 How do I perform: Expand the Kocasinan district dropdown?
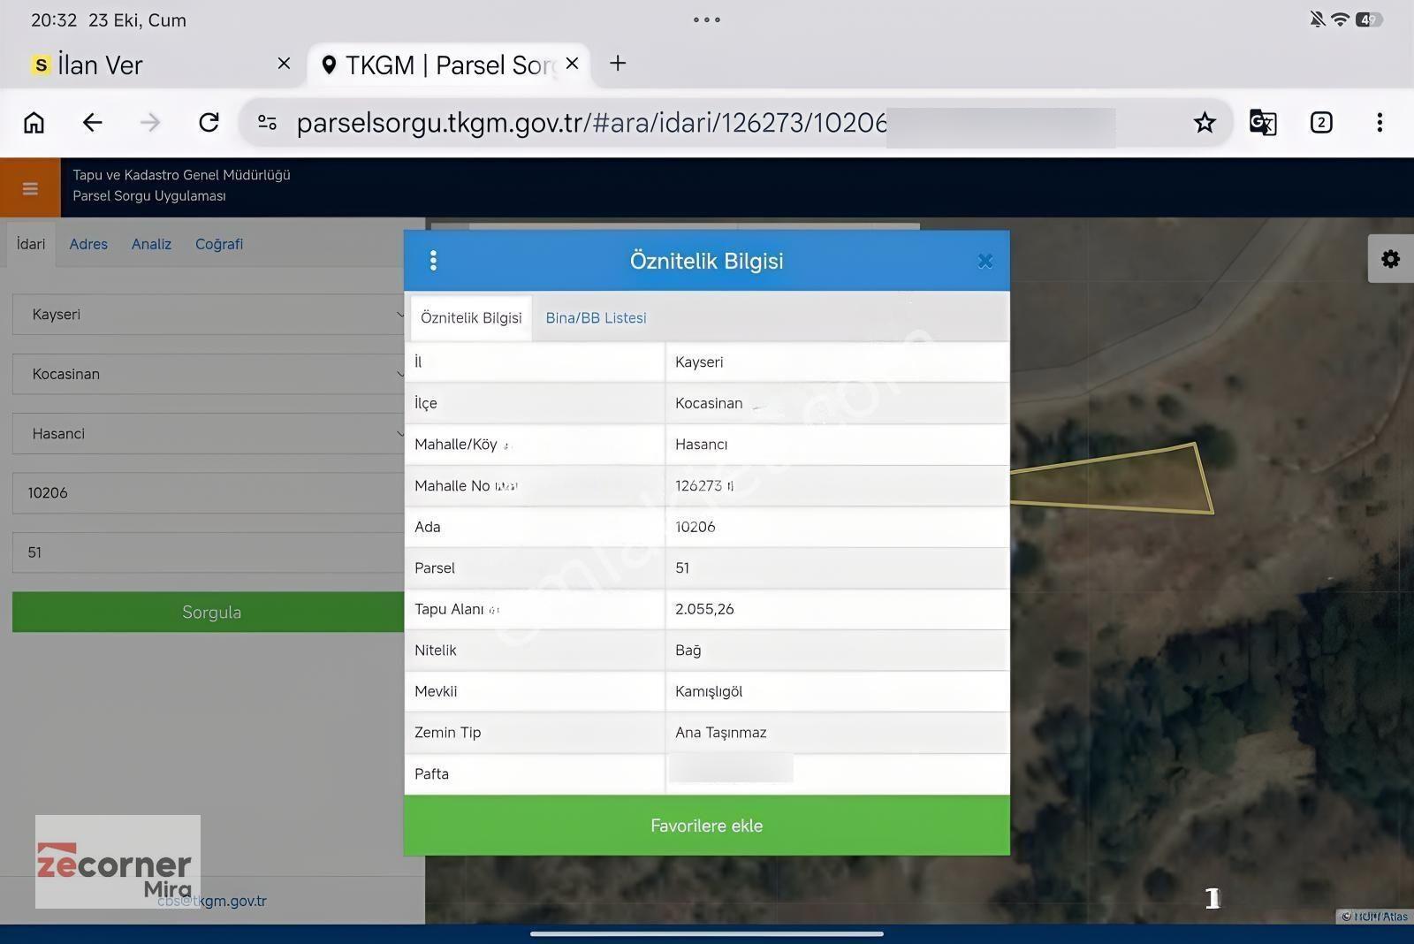click(x=209, y=374)
